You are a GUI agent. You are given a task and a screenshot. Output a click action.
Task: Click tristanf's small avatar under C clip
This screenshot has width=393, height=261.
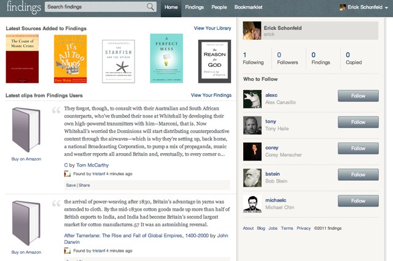click(68, 174)
